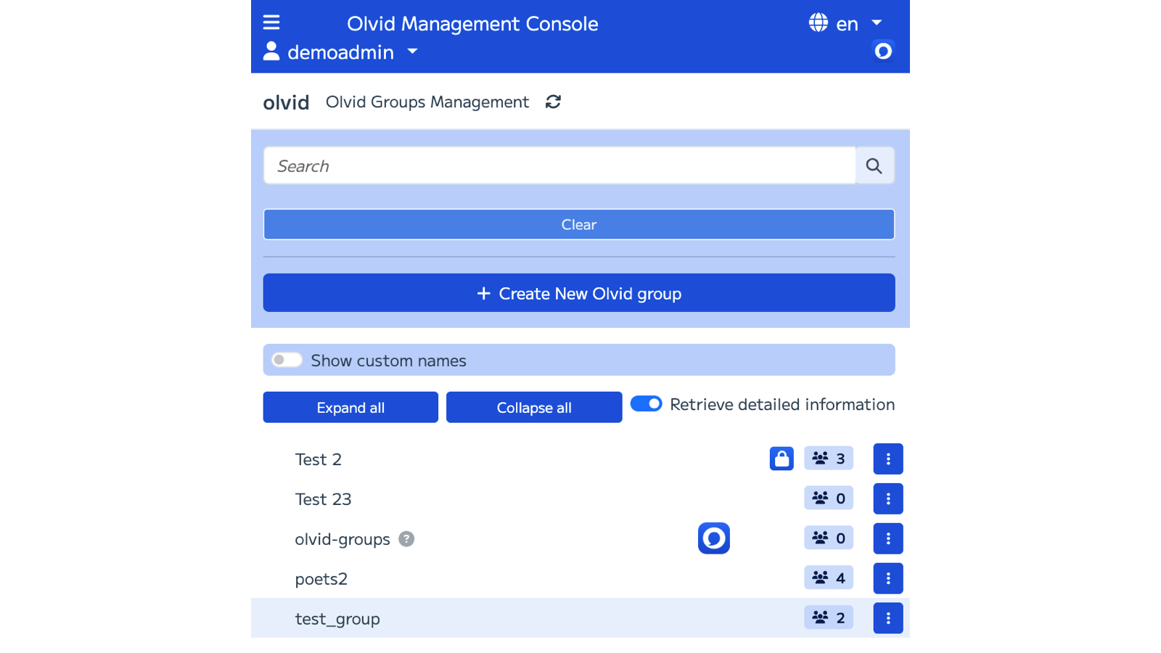
Task: Create a new Olvid group
Action: click(578, 293)
